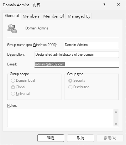Click inside the Notes text area
Image resolution: width=126 pixels, height=145 pixels.
coord(60,118)
